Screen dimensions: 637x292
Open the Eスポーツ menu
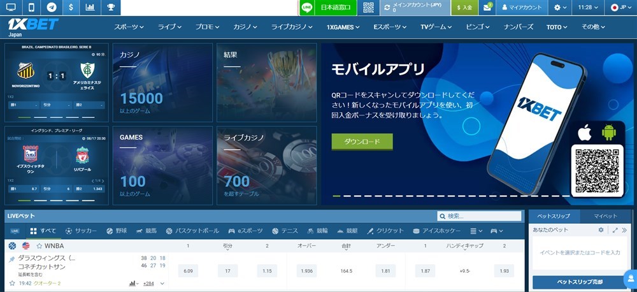click(x=390, y=27)
